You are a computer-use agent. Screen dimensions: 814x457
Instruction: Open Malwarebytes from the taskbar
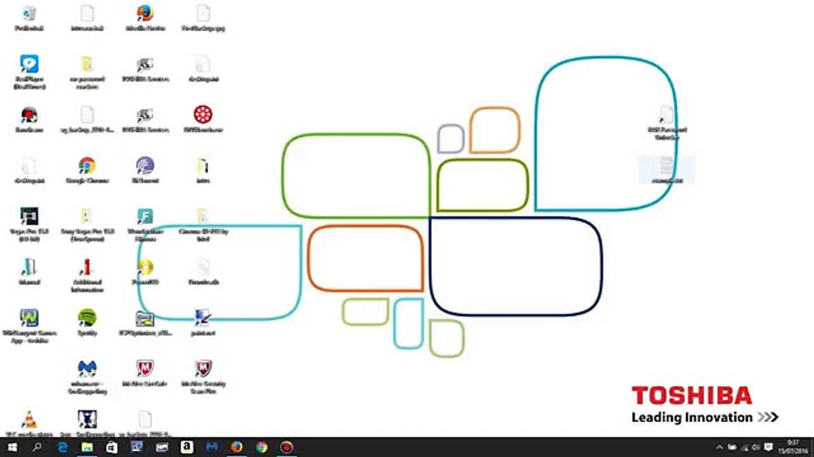(212, 447)
